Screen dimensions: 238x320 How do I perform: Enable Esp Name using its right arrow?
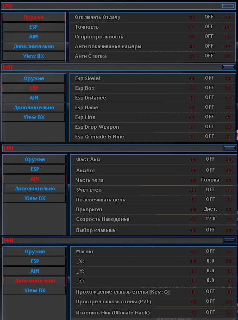[x=228, y=107]
